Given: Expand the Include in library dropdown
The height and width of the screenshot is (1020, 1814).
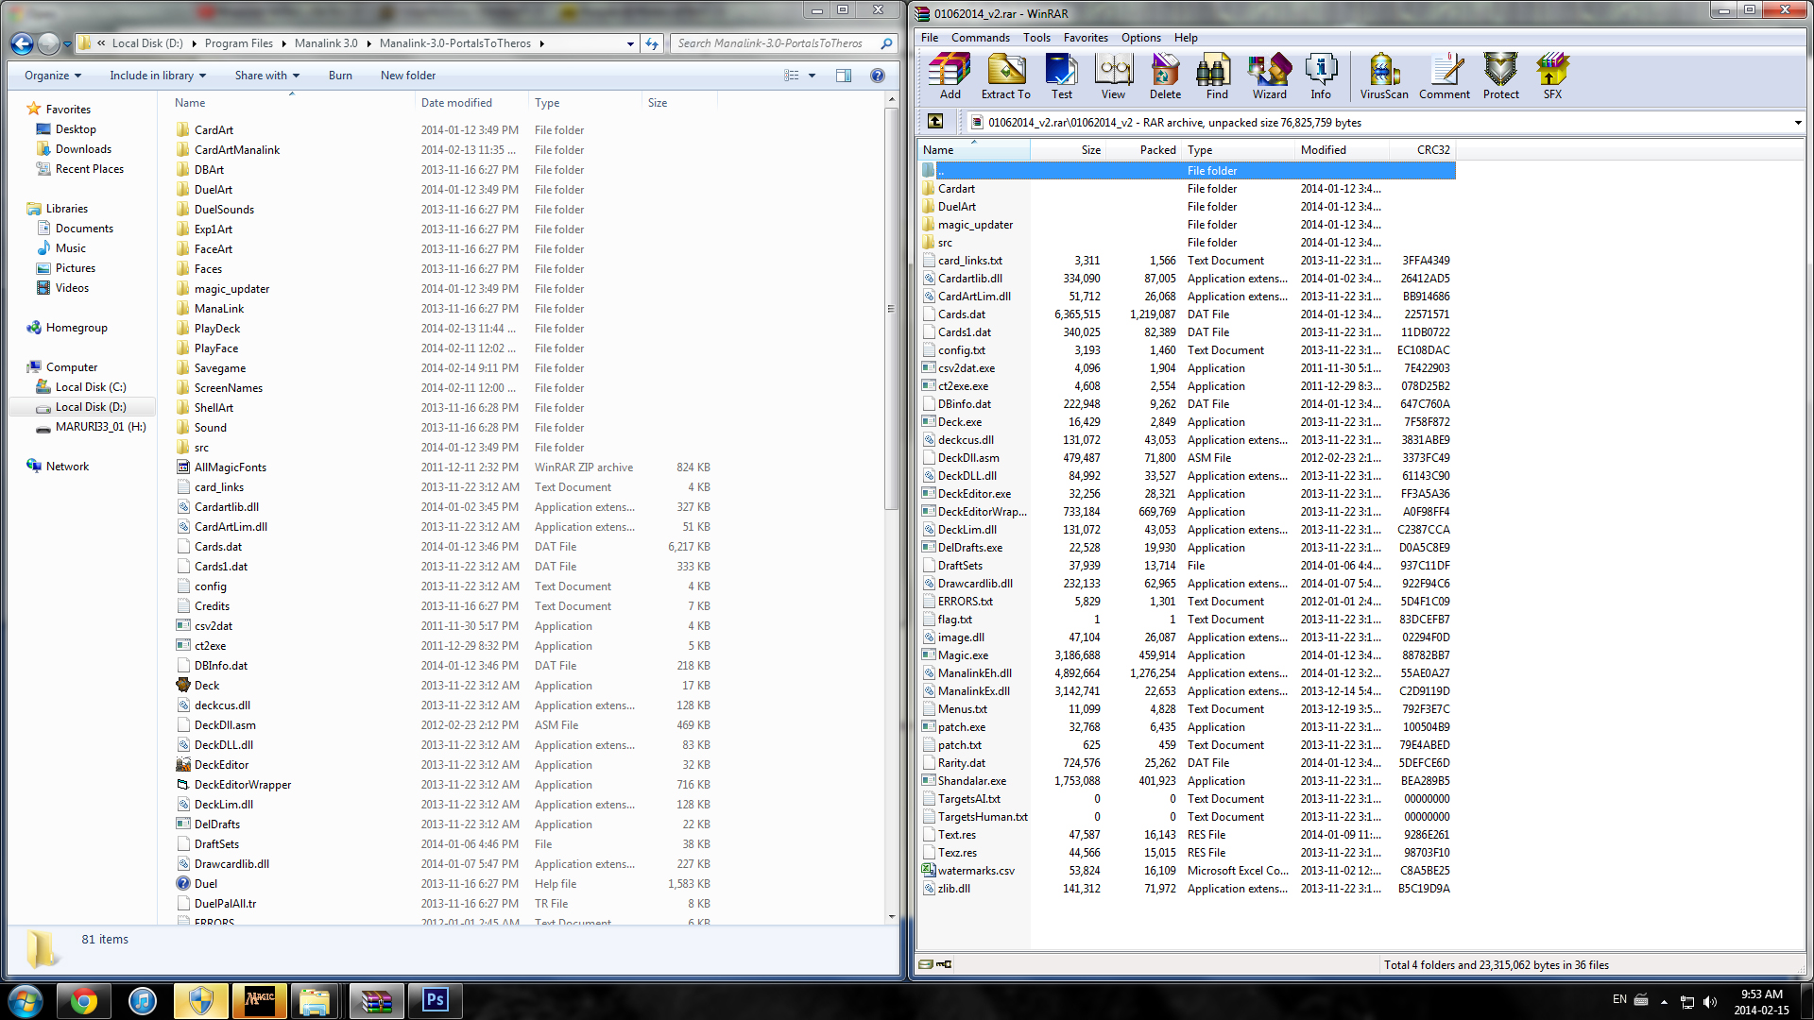Looking at the screenshot, I should pos(157,76).
